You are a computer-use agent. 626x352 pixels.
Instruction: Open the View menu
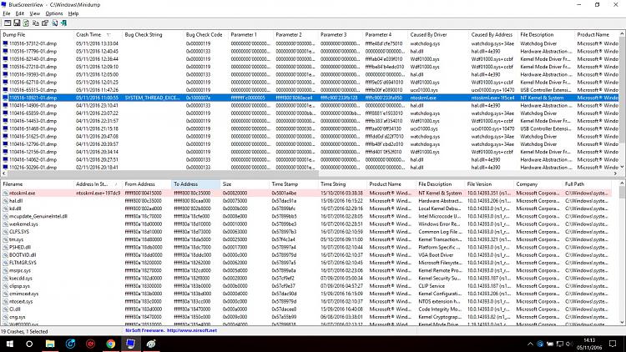35,13
